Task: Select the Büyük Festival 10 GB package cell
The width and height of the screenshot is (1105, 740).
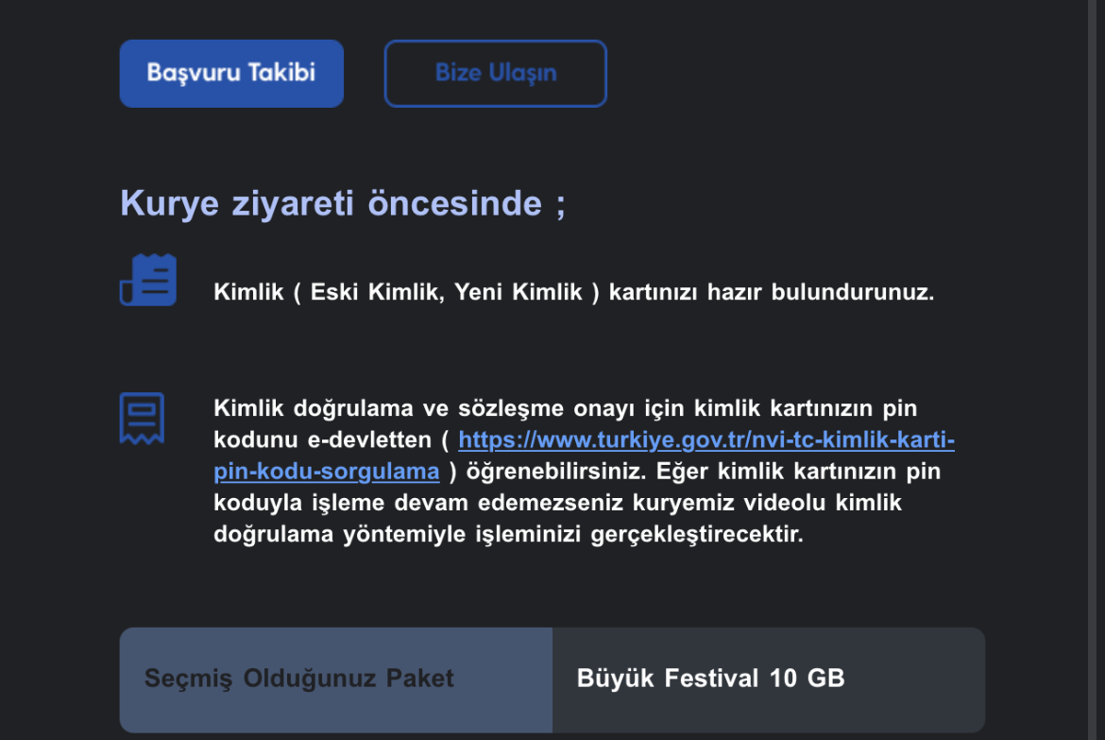Action: (x=767, y=679)
